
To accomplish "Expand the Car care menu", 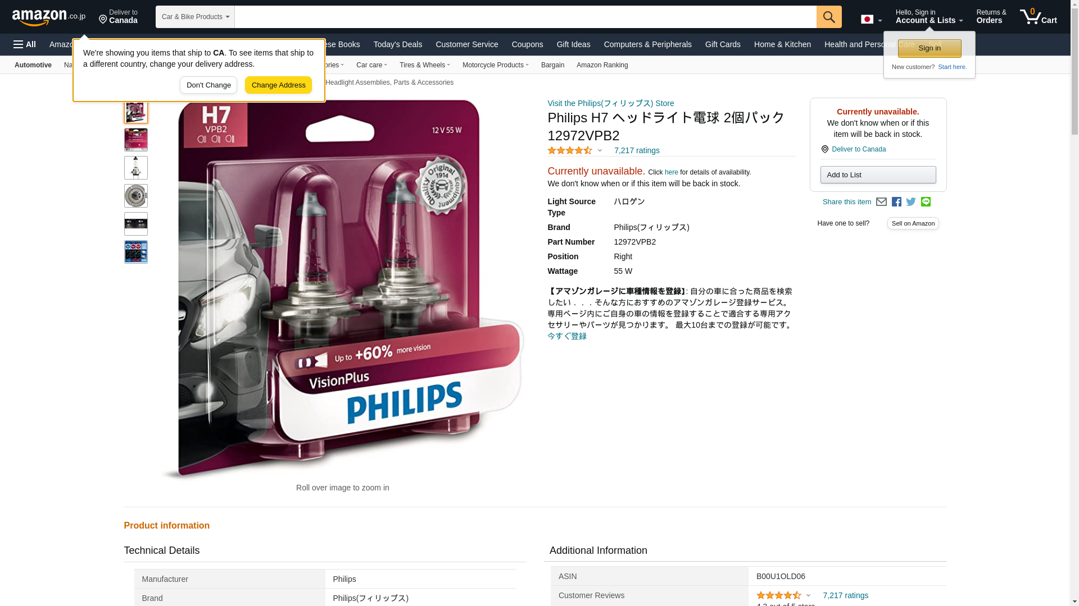I will pyautogui.click(x=371, y=65).
